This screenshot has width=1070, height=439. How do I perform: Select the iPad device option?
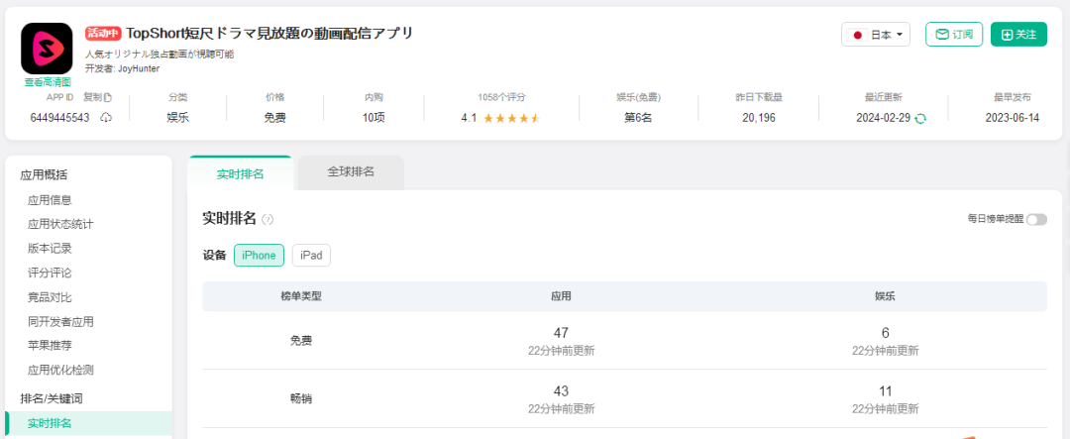(x=311, y=256)
